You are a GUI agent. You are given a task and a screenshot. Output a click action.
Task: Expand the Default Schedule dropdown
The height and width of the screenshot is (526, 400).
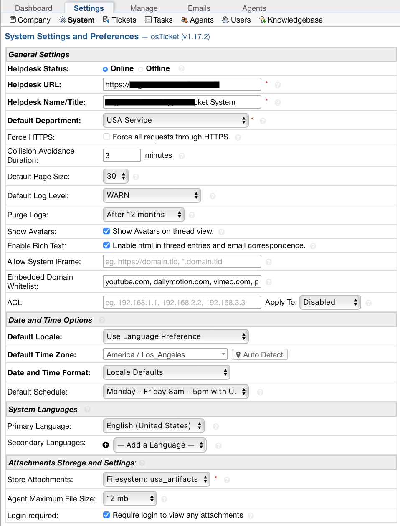tap(176, 392)
